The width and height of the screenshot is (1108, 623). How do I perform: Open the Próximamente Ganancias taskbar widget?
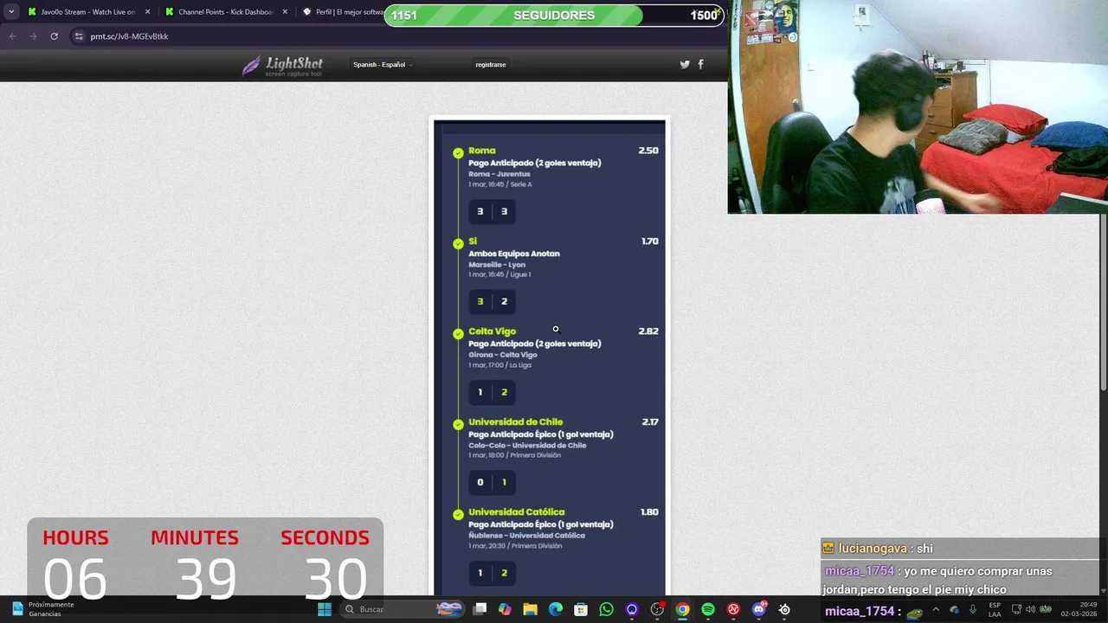point(43,609)
